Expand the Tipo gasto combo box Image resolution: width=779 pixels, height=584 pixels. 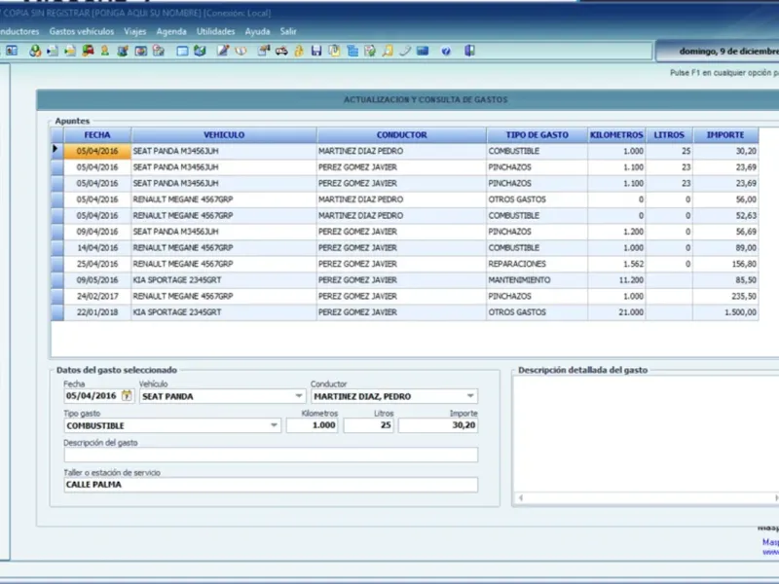pyautogui.click(x=274, y=425)
